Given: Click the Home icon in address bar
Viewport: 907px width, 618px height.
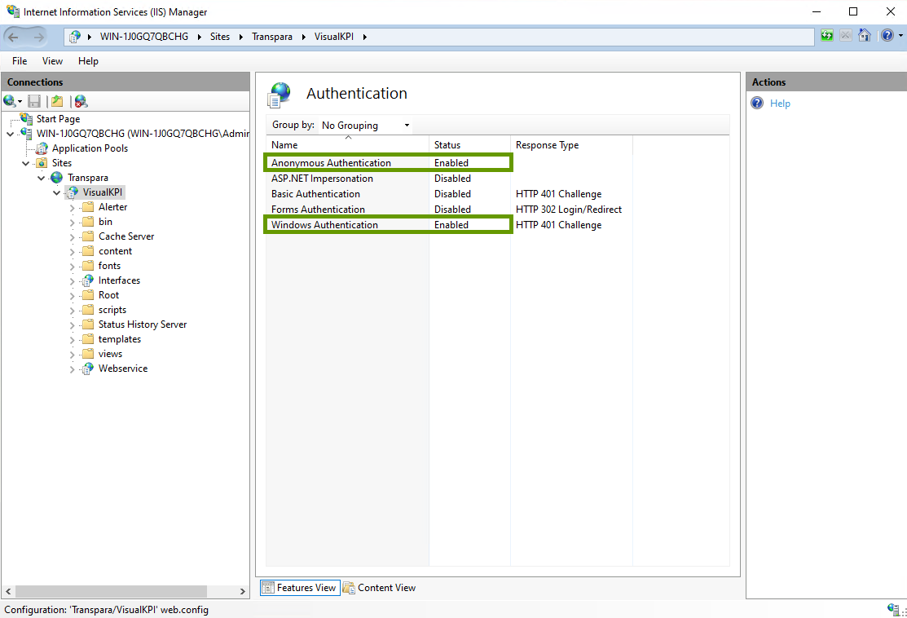Looking at the screenshot, I should point(865,36).
